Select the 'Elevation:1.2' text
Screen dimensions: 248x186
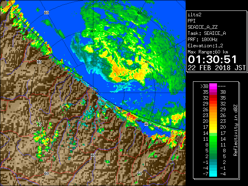tap(205, 46)
